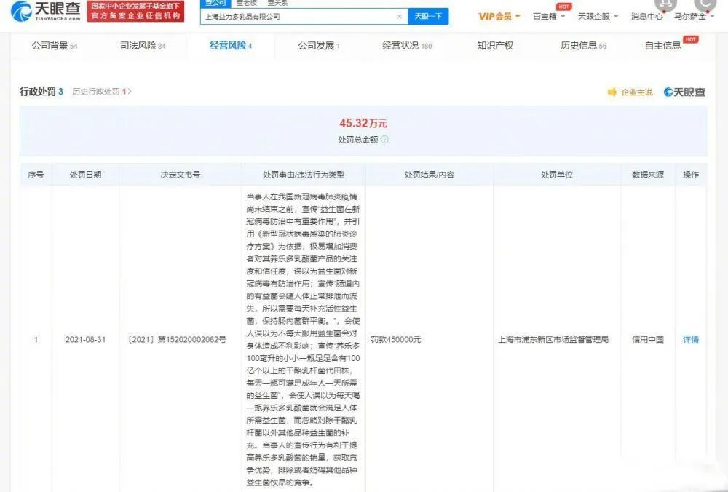Open the VIP会员 dropdown

499,16
